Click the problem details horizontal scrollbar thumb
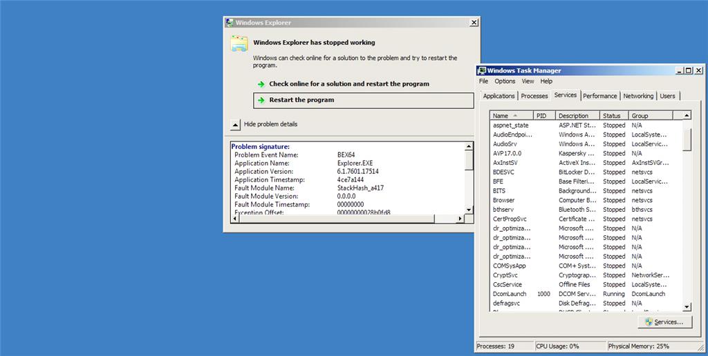This screenshot has height=356, width=708. (x=337, y=219)
